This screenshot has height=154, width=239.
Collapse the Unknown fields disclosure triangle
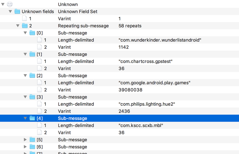[x=11, y=12]
